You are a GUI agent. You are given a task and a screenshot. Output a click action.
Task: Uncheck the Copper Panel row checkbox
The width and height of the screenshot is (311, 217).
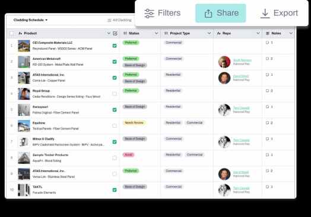point(115,77)
